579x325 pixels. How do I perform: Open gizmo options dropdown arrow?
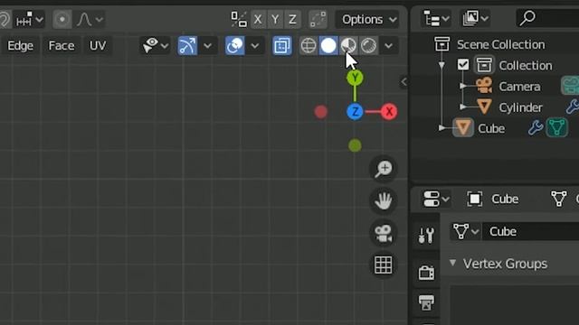tap(207, 46)
